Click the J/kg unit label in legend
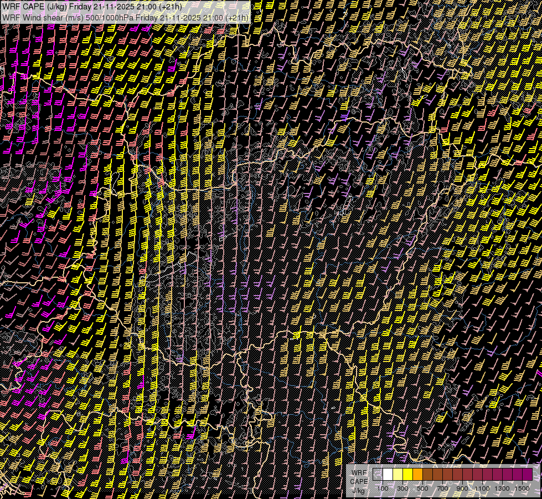Image resolution: width=542 pixels, height=499 pixels. click(359, 491)
